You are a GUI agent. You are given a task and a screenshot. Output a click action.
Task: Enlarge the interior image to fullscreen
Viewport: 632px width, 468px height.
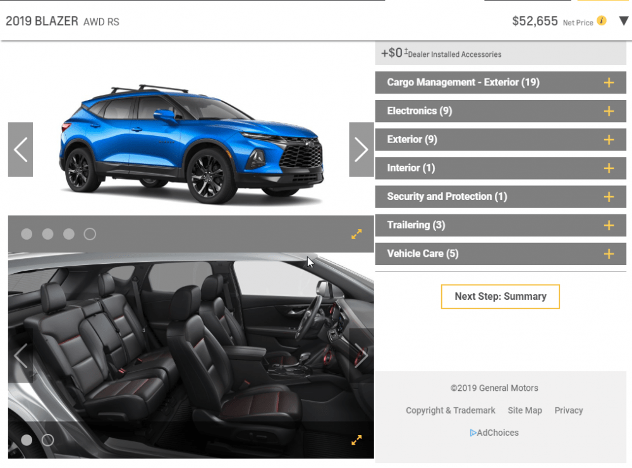point(356,440)
